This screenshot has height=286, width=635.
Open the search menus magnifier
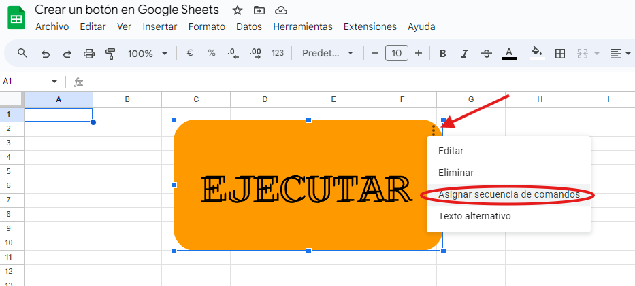[x=22, y=53]
